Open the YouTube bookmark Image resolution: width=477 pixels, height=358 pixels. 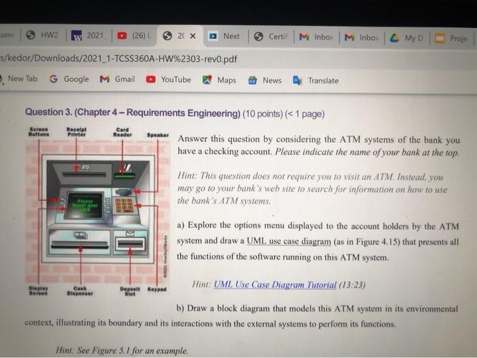point(168,80)
